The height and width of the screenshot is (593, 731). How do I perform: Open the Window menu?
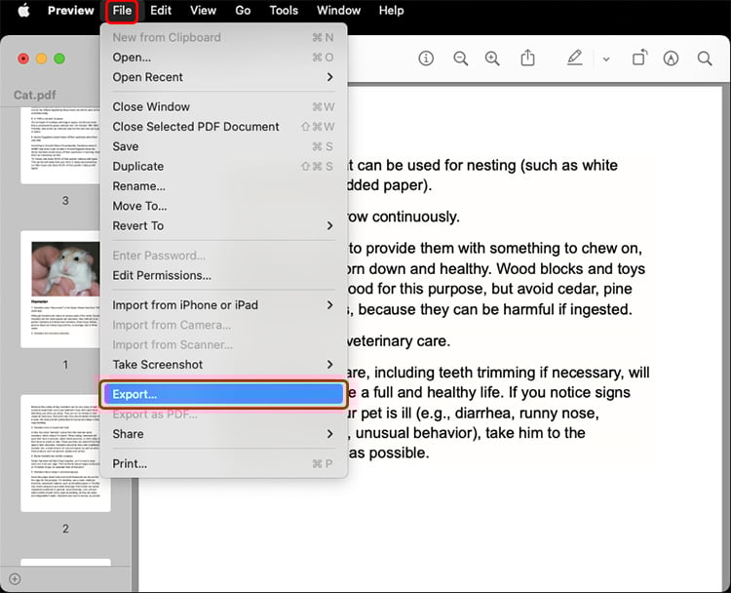tap(338, 11)
